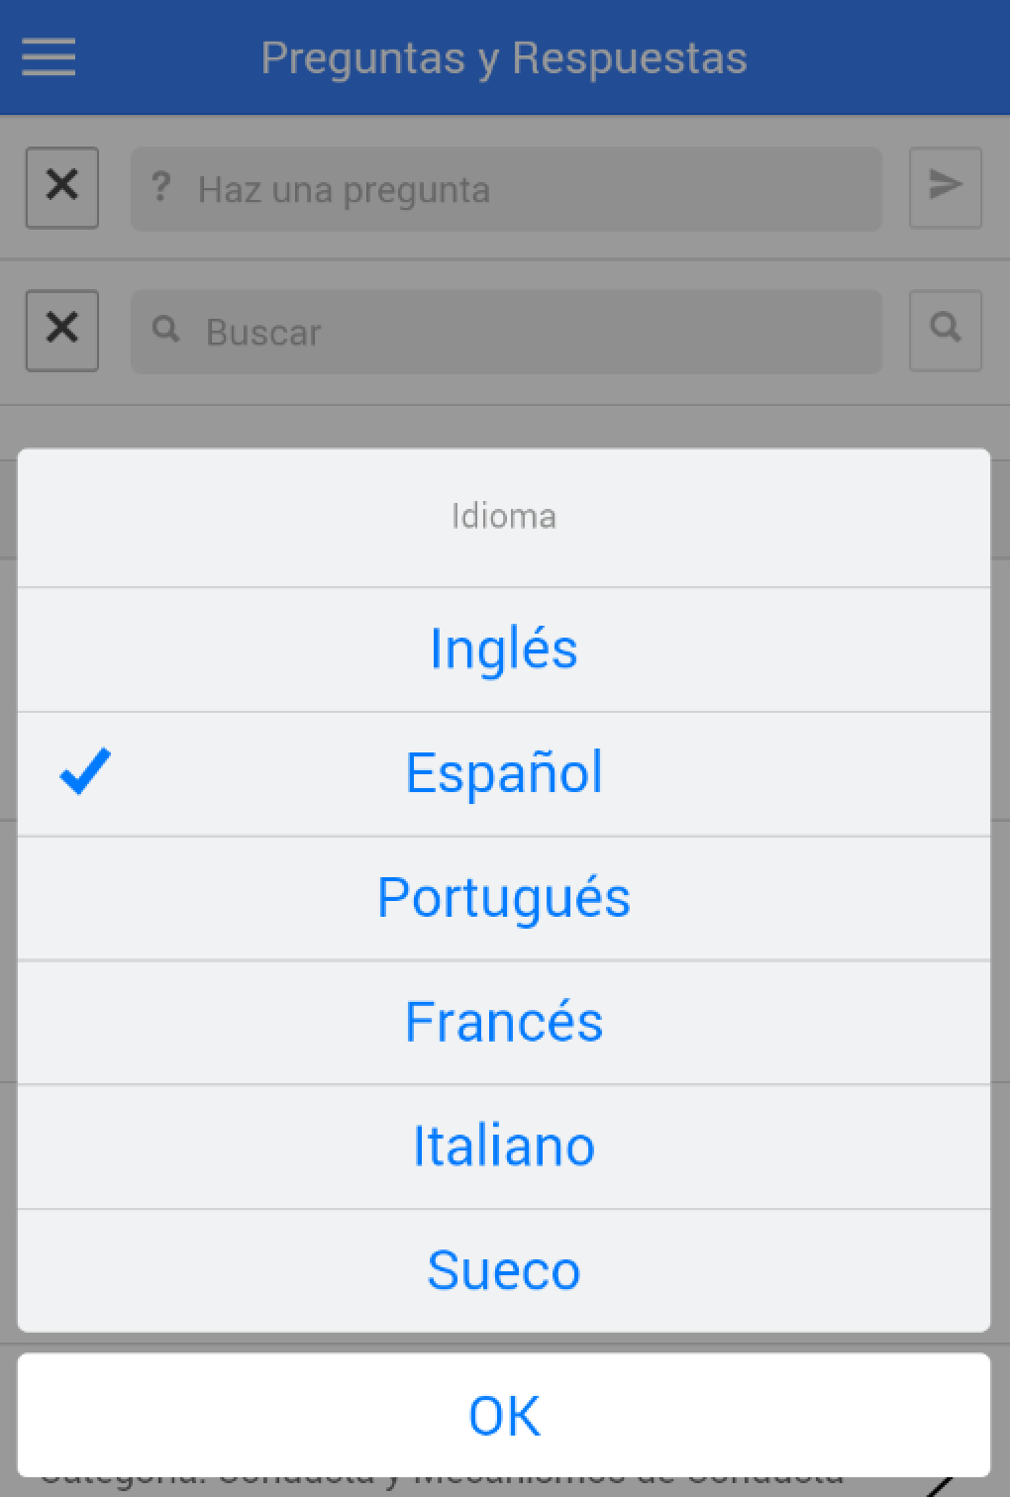Choose Sueco language option

[x=504, y=1270]
